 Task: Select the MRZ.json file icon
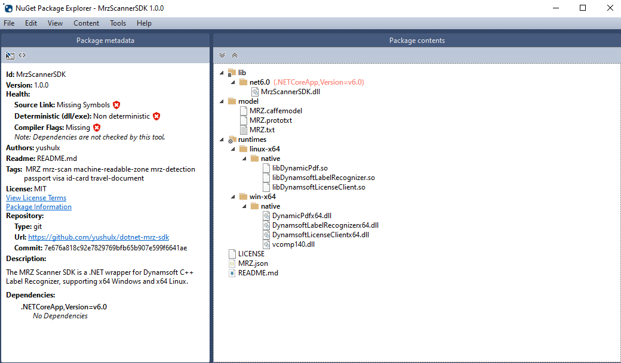(x=232, y=263)
